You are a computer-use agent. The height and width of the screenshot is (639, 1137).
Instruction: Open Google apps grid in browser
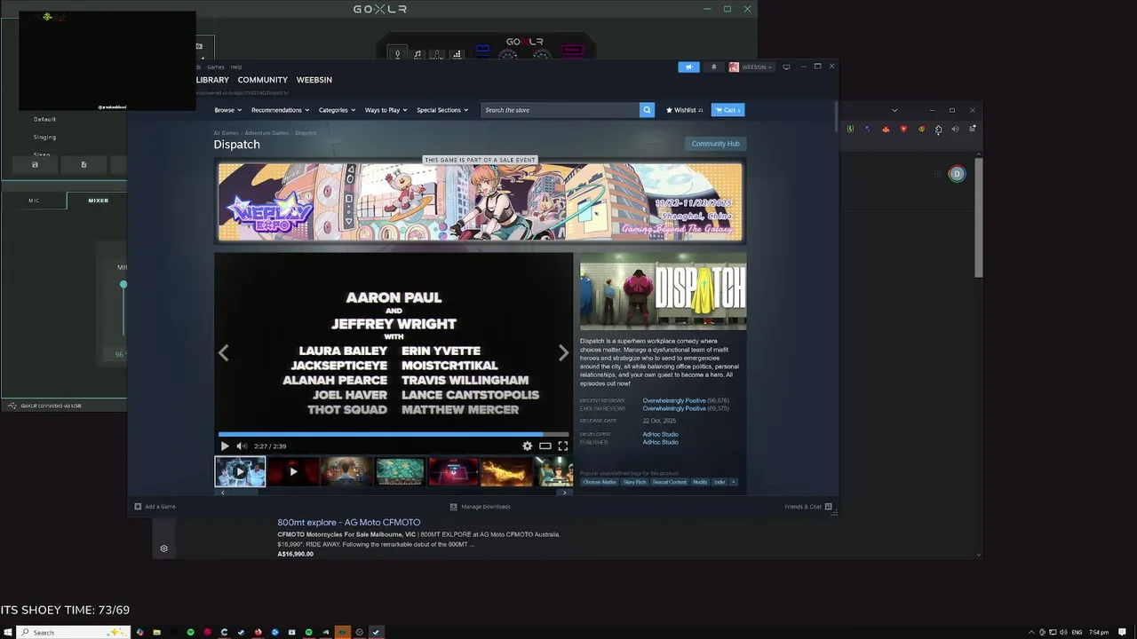[x=937, y=174]
